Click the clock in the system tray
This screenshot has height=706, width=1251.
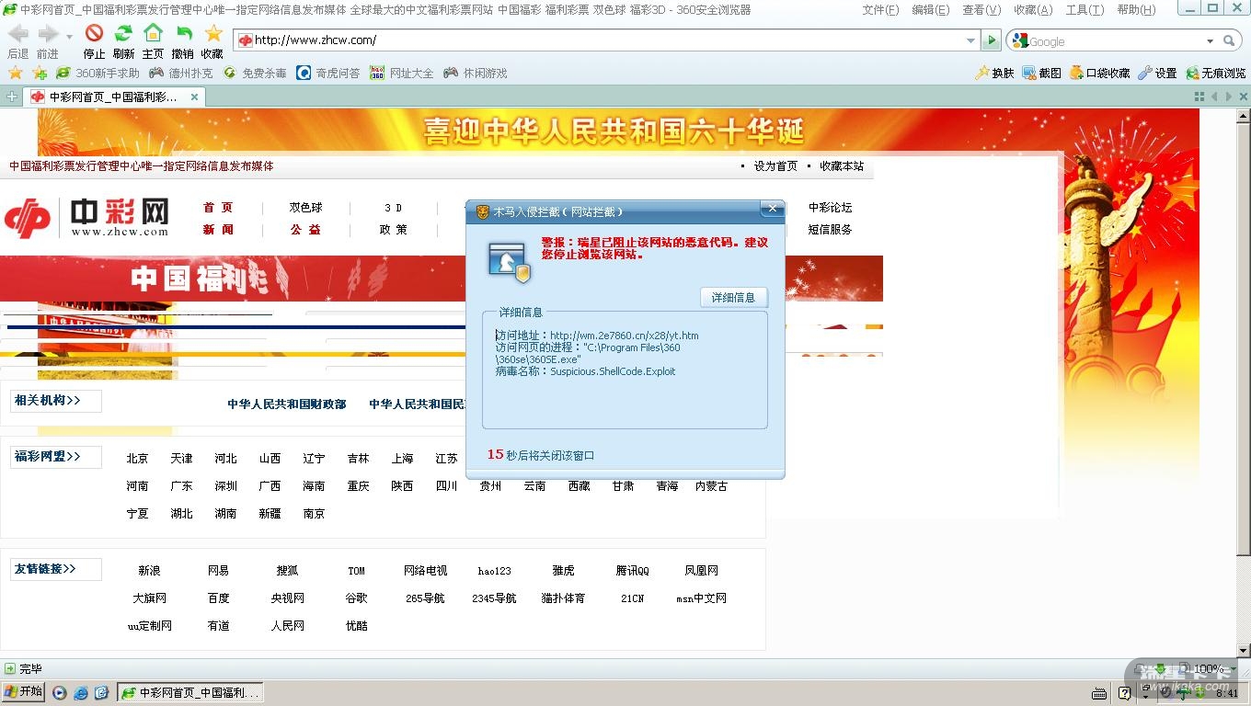(1227, 693)
